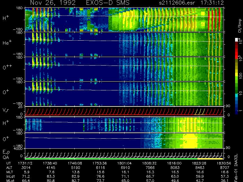Click the 'V,r' panel label
Image resolution: width=243 pixels, height=182 pixels.
coord(6,110)
